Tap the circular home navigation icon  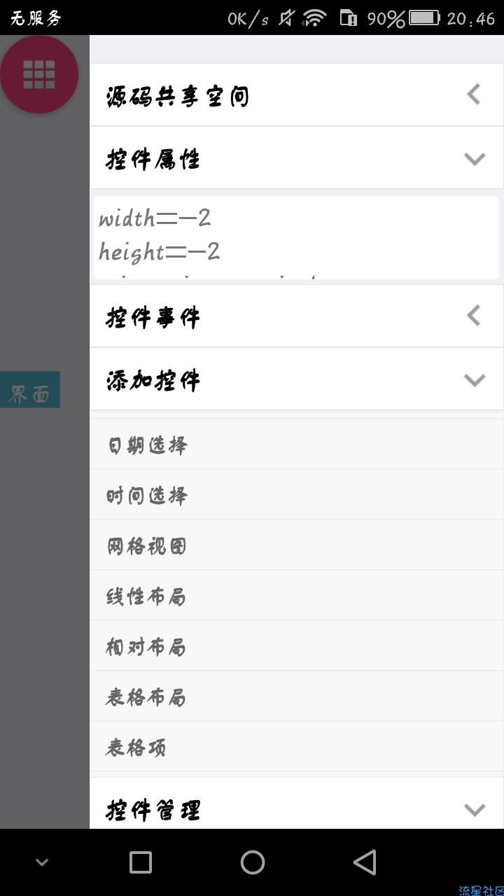[252, 862]
